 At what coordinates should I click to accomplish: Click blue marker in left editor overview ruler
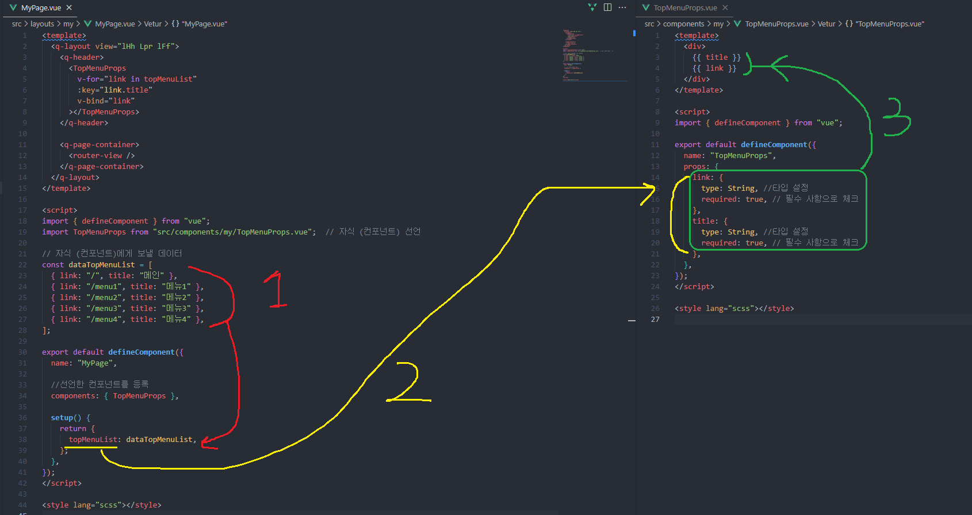(x=634, y=33)
